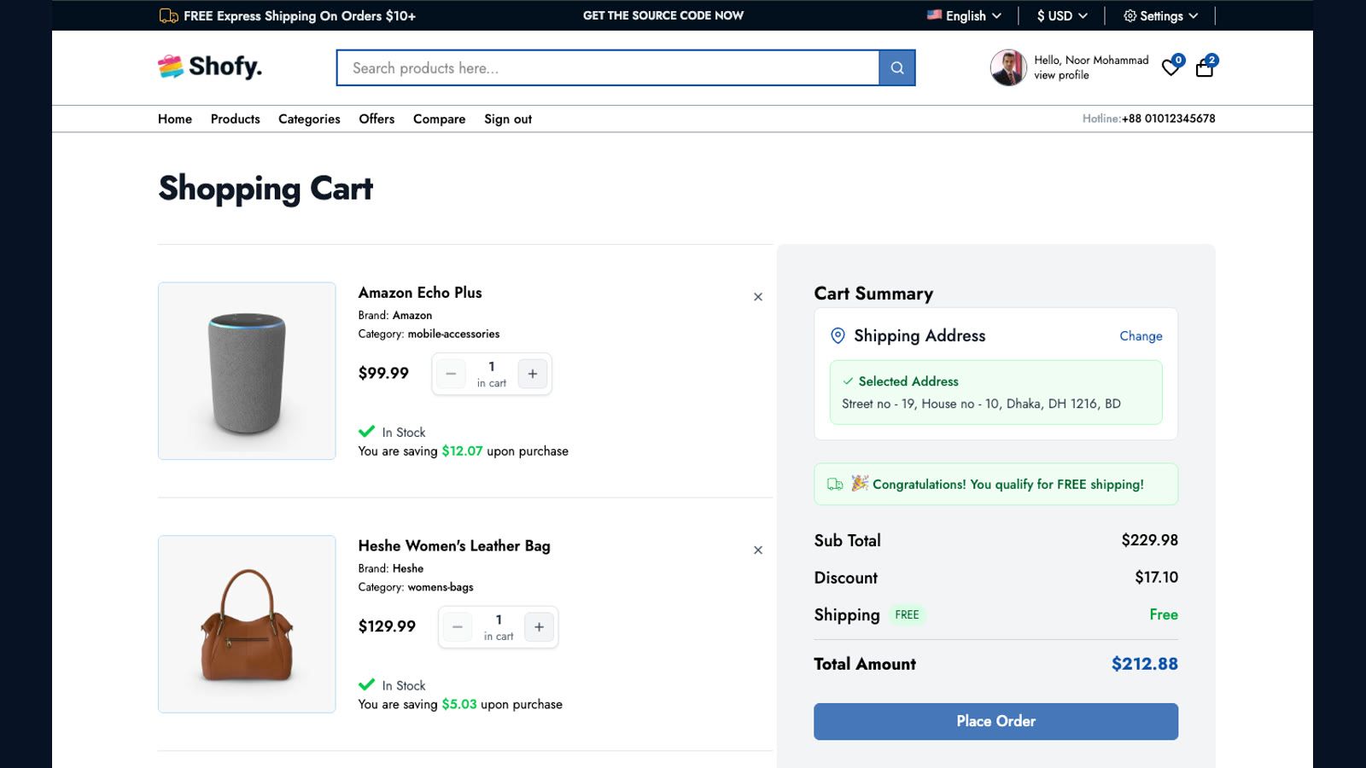
Task: Click the hotline number +88 01012345678
Action: pyautogui.click(x=1168, y=119)
